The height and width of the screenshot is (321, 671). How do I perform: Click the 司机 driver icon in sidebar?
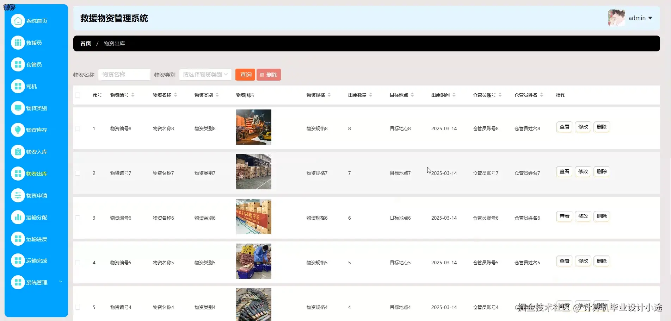click(x=18, y=86)
